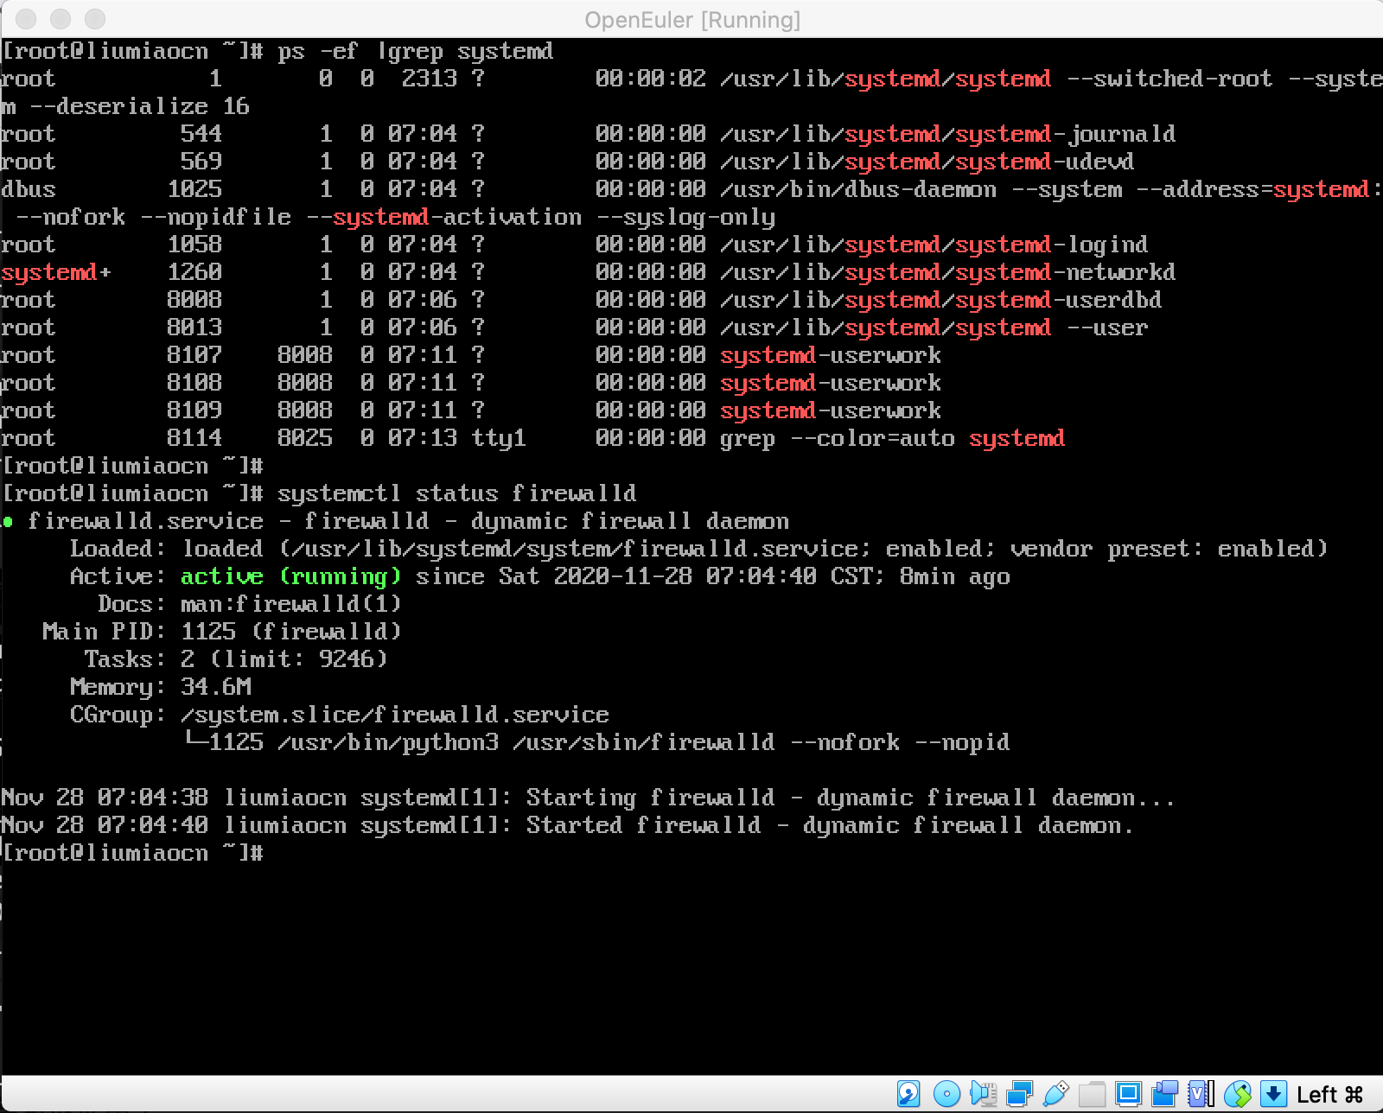Click the hard disk activity indicator icon

point(908,1094)
